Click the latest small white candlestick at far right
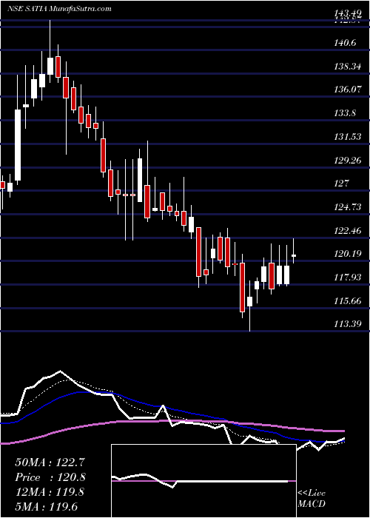Screen dimensions: 370x518 [293, 255]
